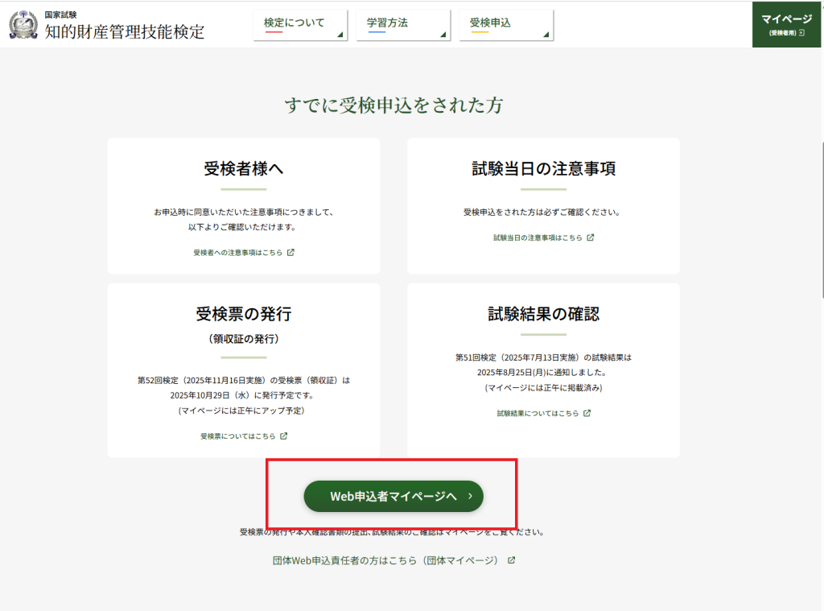
Task: Open the 試験当日の注意事項はこちら link
Action: point(537,238)
